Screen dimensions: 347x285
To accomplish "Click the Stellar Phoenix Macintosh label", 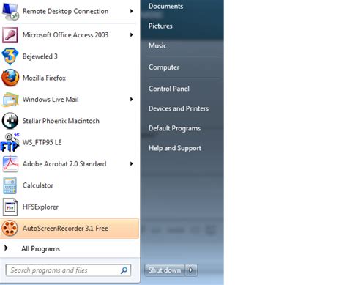I will [61, 121].
